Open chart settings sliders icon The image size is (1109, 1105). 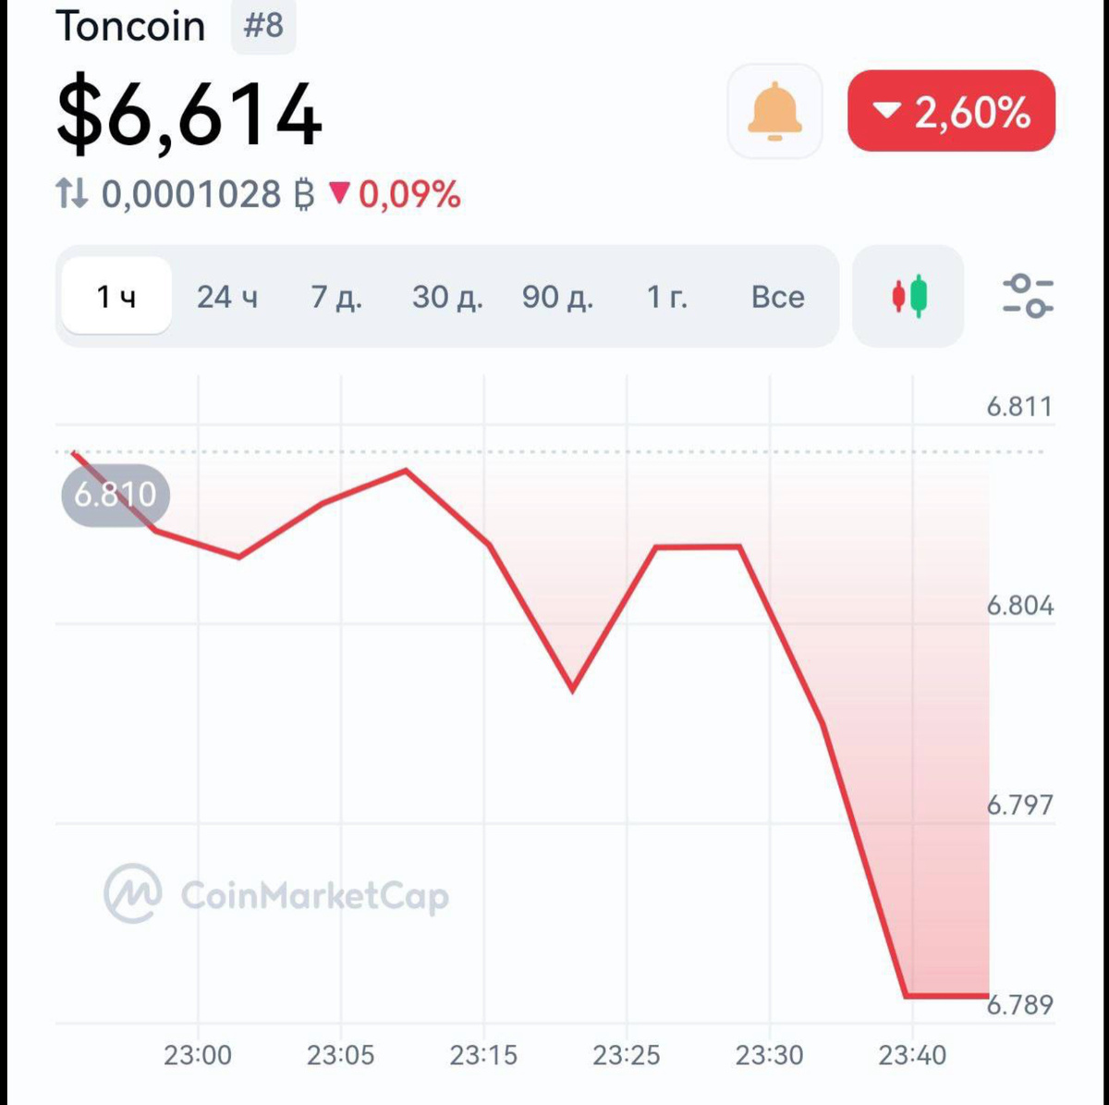(x=1028, y=296)
